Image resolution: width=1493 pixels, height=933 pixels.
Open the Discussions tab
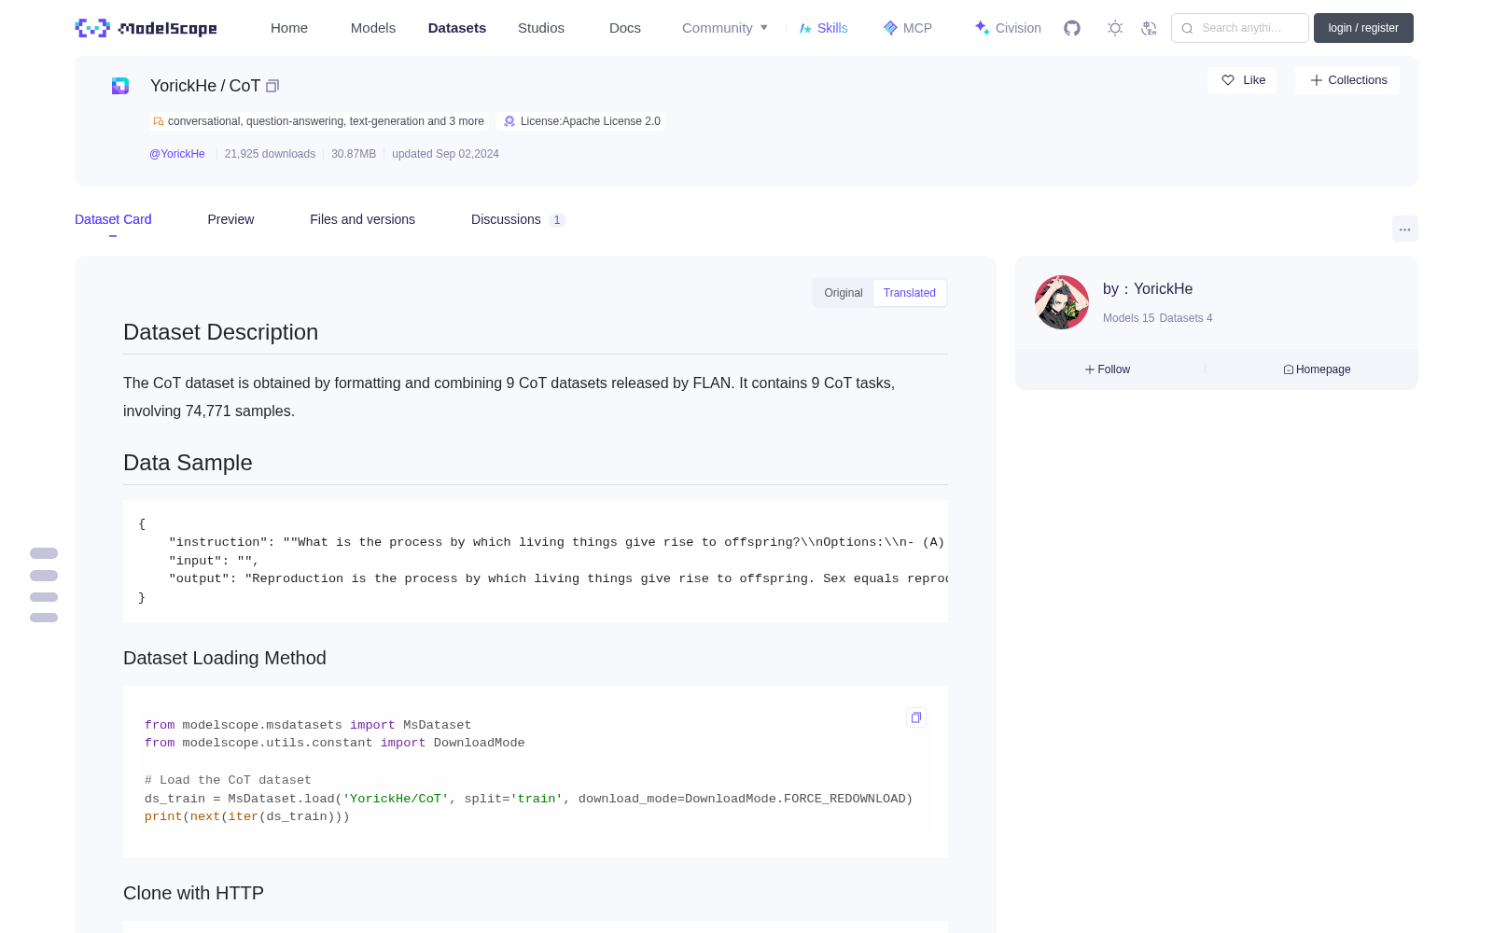[518, 219]
